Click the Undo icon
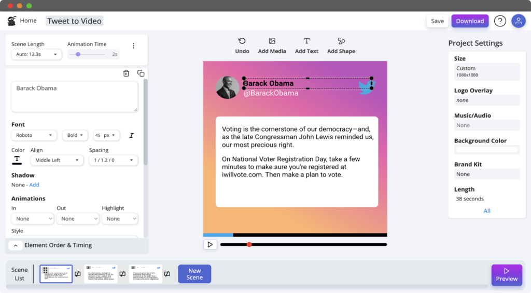 [x=242, y=41]
